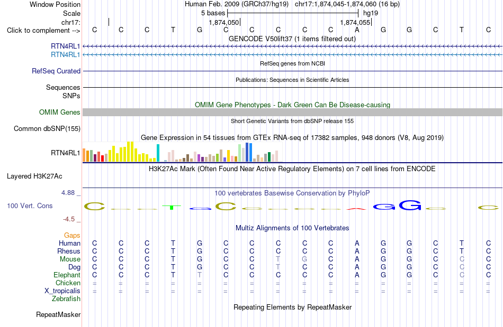
Task: Click the RTN4RL1 label of the GTEx expression track
Action: [x=66, y=153]
